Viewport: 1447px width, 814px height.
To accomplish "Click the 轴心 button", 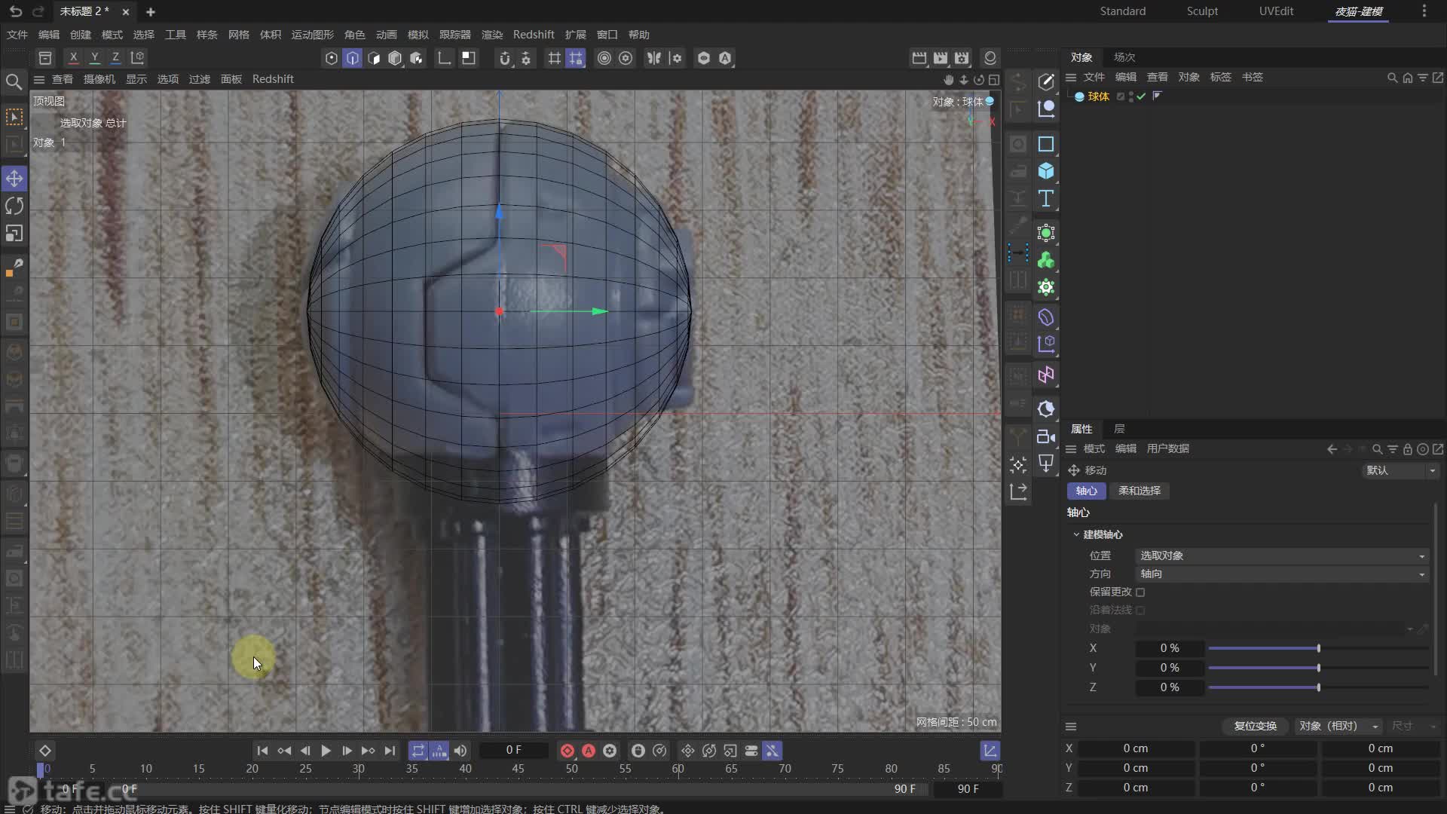I will tap(1087, 491).
